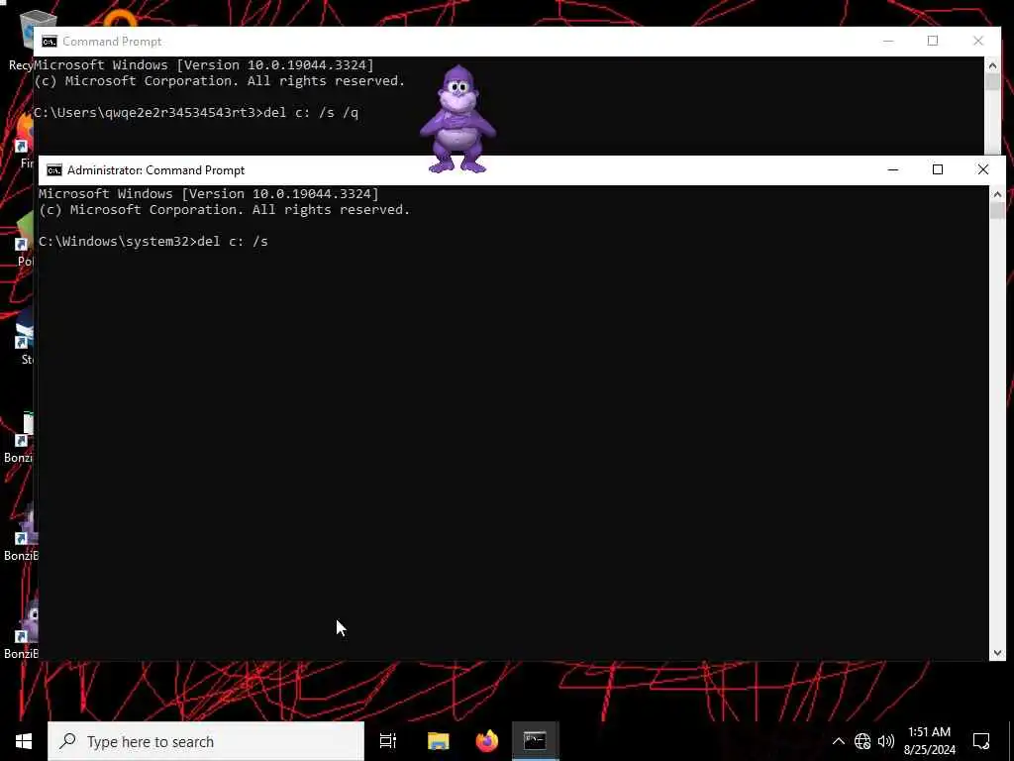Viewport: 1014px width, 761px height.
Task: Click "del c: /s" command text in Administrator prompt
Action: (232, 242)
